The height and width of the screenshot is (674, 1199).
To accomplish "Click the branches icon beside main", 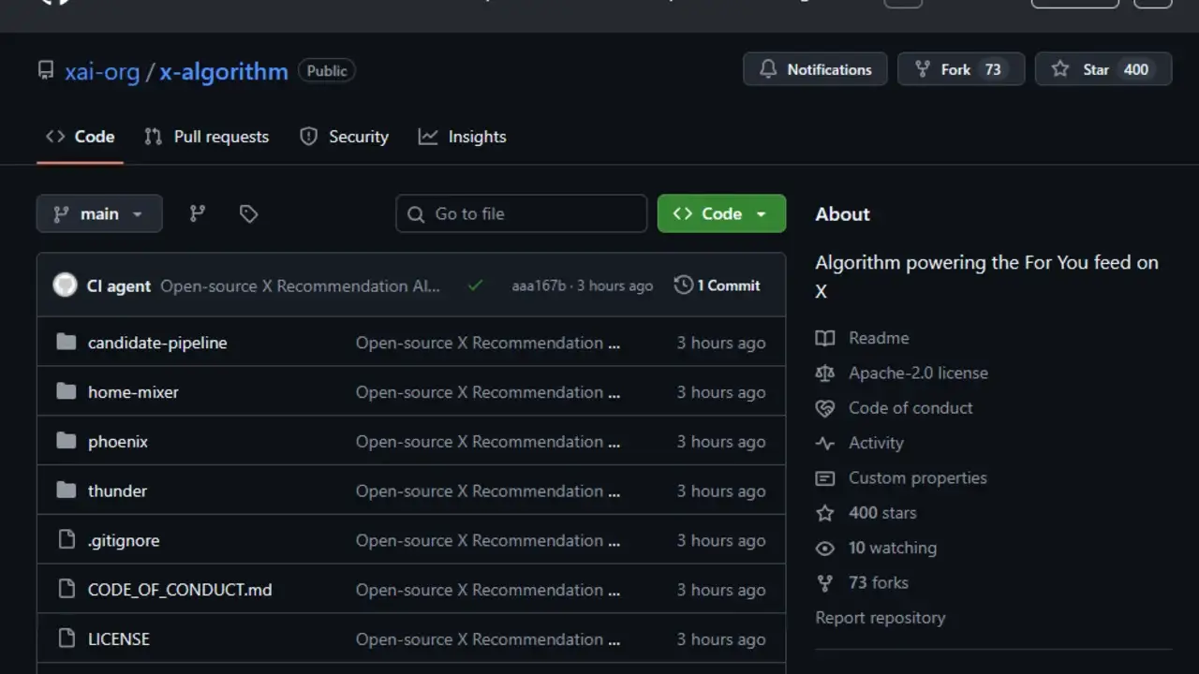I will pyautogui.click(x=197, y=213).
